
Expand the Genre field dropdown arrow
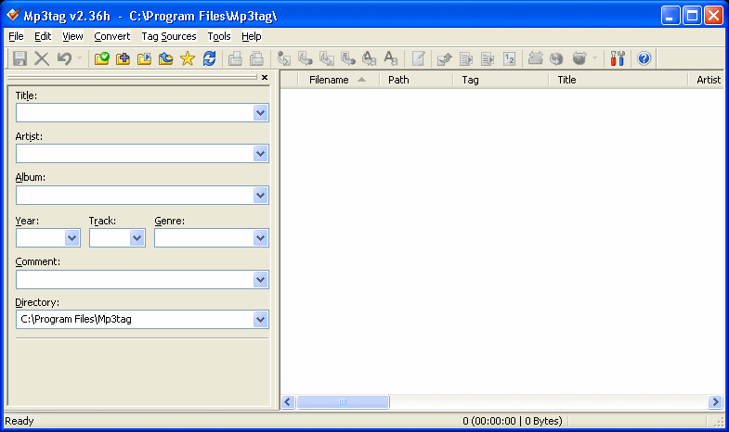(x=260, y=238)
